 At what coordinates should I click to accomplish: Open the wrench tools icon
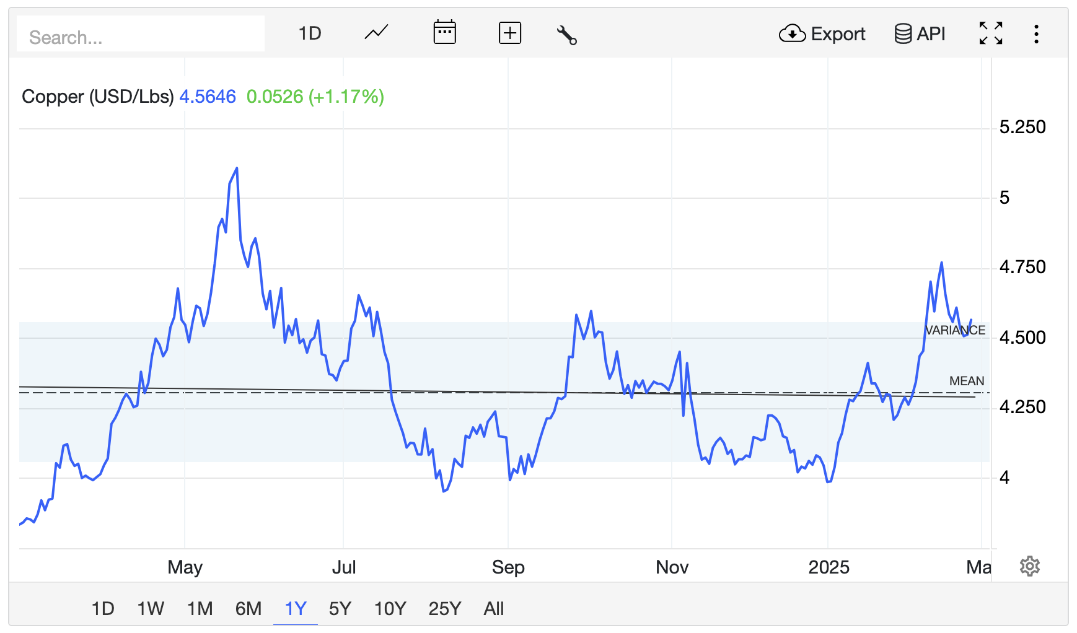tap(567, 35)
